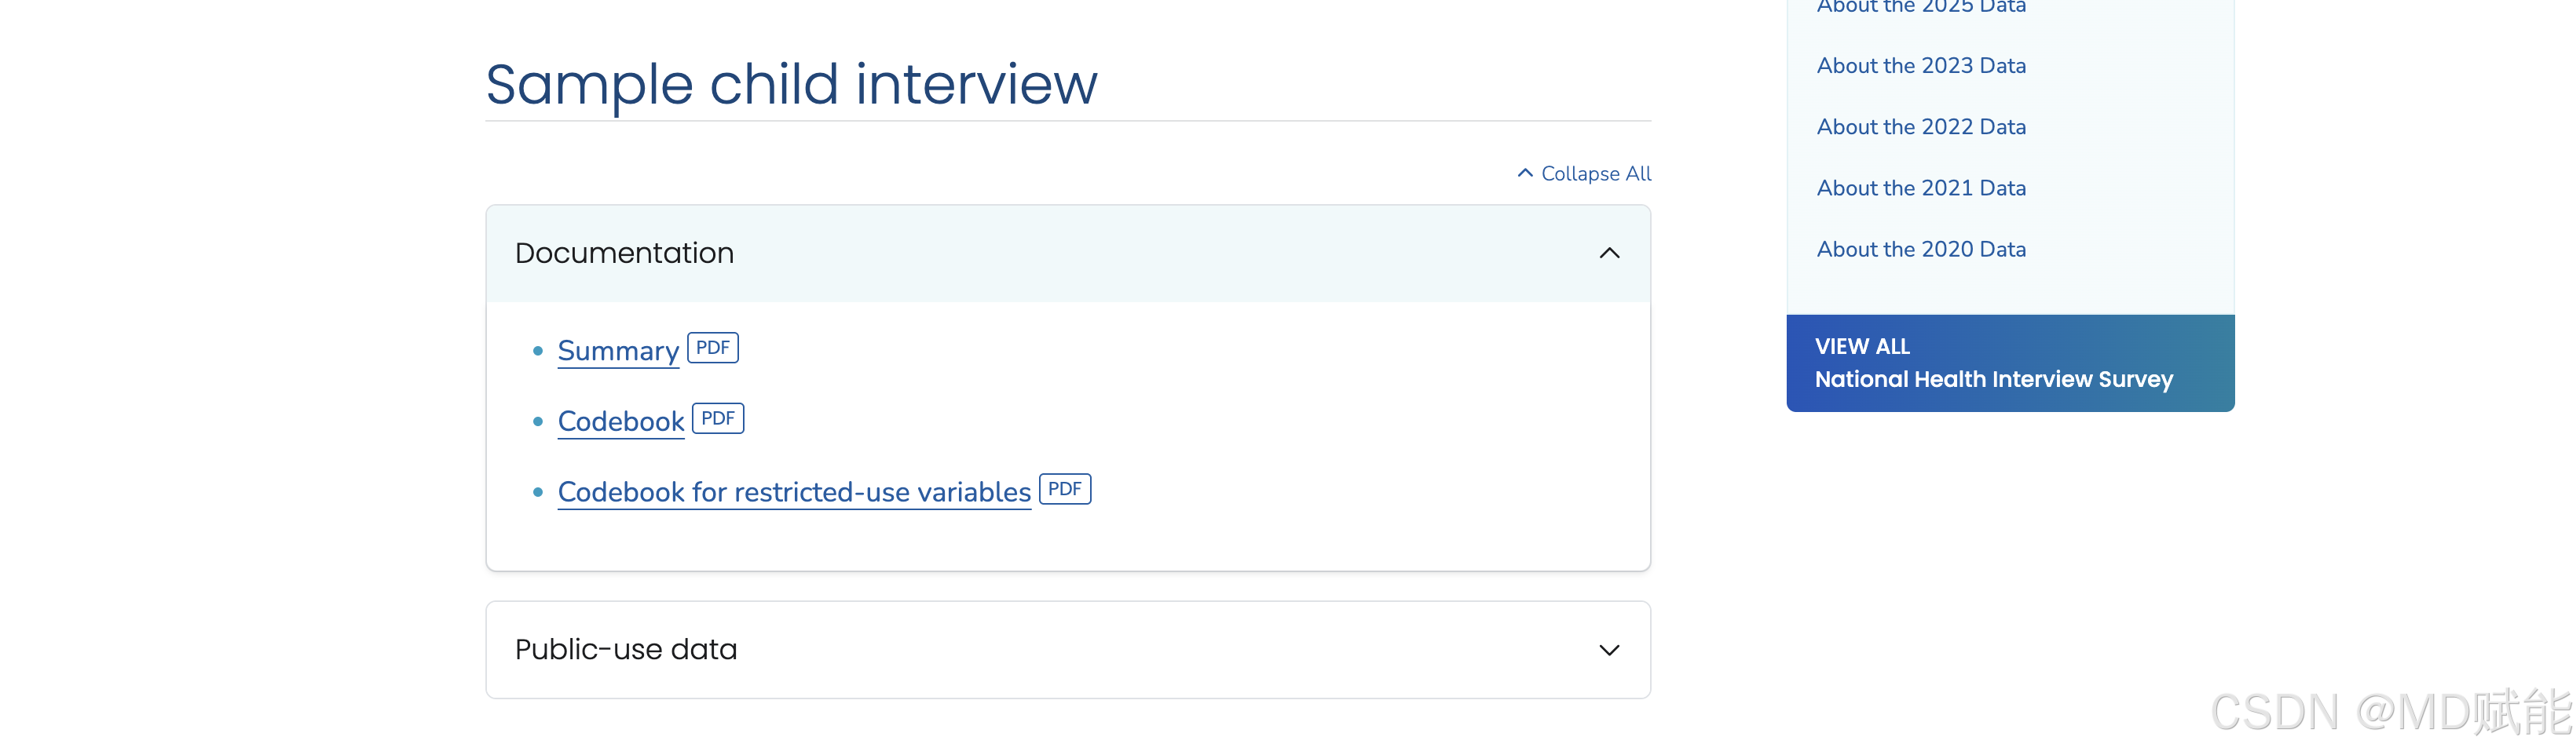Click the Documentation accordion header title
Screen dimensions: 2576x755
click(624, 253)
